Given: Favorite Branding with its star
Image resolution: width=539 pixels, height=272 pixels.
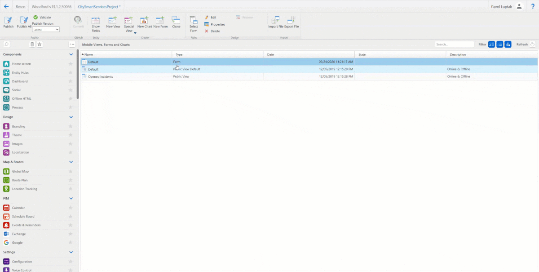Looking at the screenshot, I should point(71,126).
